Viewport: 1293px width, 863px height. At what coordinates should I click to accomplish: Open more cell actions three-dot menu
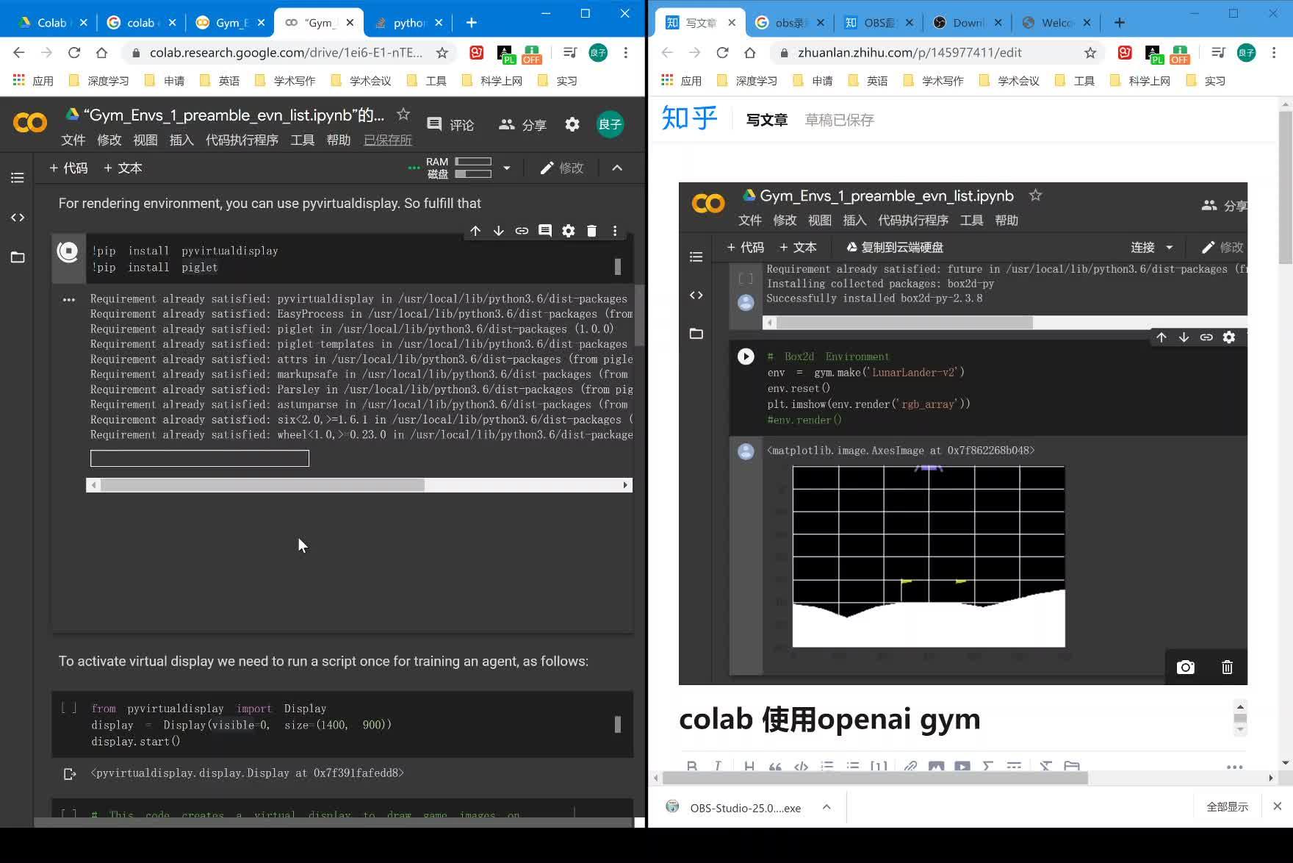coord(615,231)
